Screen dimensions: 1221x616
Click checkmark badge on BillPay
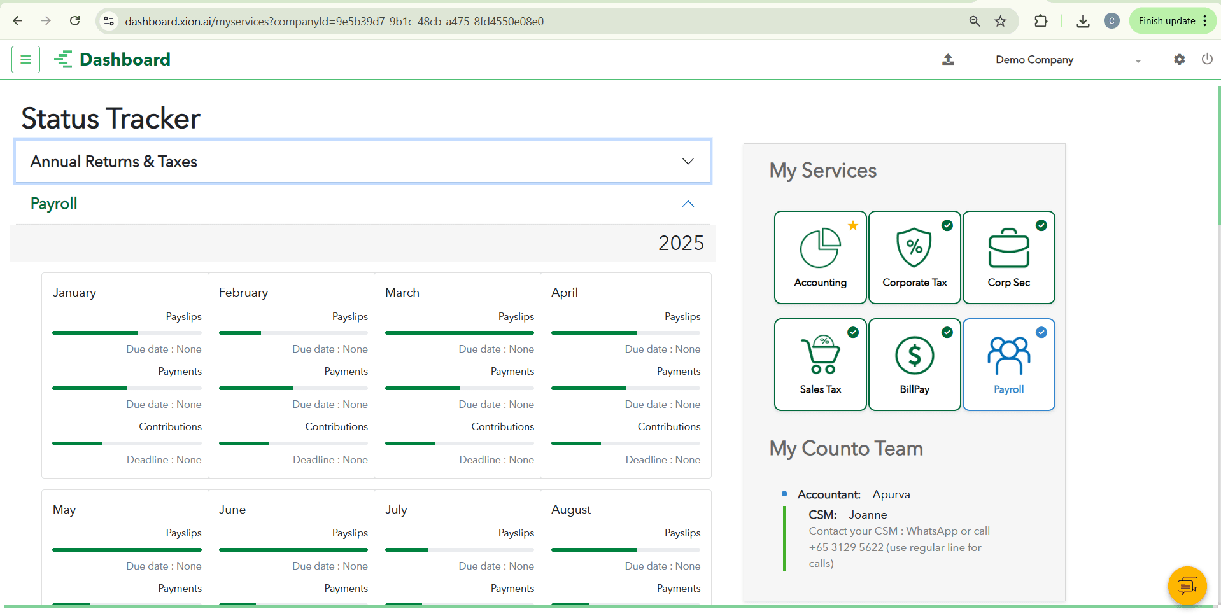pyautogui.click(x=947, y=332)
